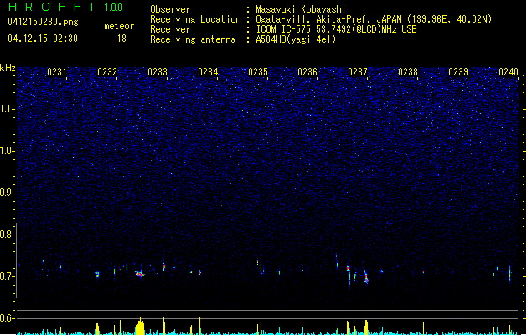
Task: Click the 0239 time marker
Action: click(x=458, y=72)
